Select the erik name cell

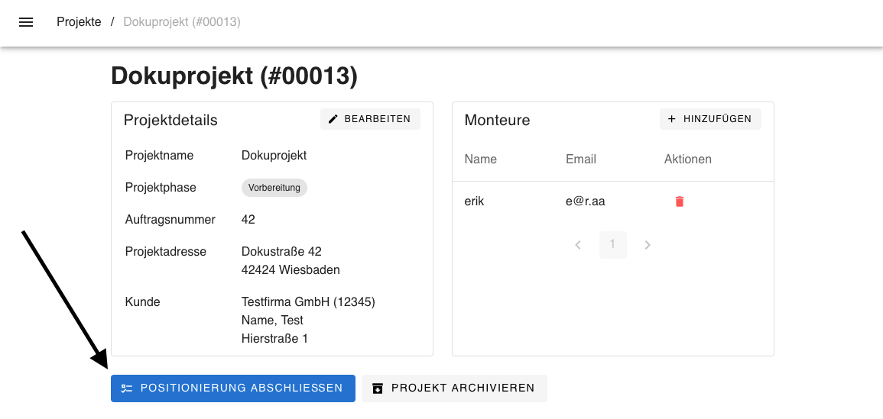click(x=474, y=201)
